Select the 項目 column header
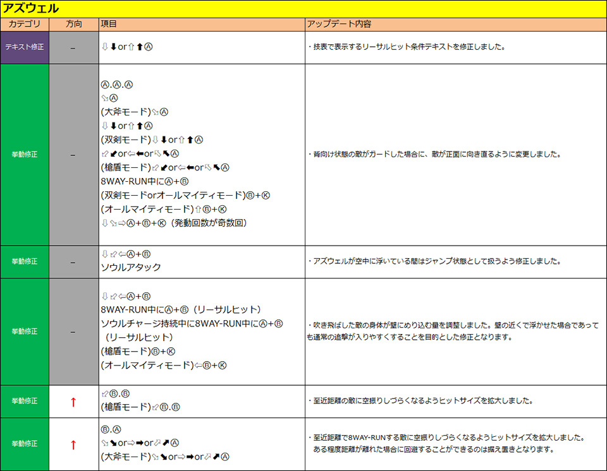Image resolution: width=607 pixels, height=471 pixels. [x=109, y=24]
